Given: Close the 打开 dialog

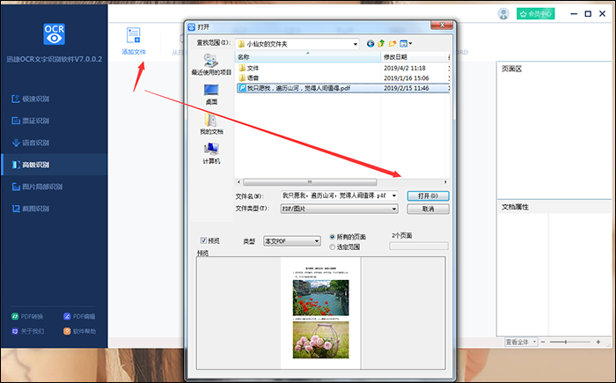Looking at the screenshot, I should 442,26.
